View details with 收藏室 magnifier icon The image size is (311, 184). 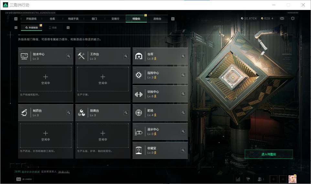pos(183,150)
